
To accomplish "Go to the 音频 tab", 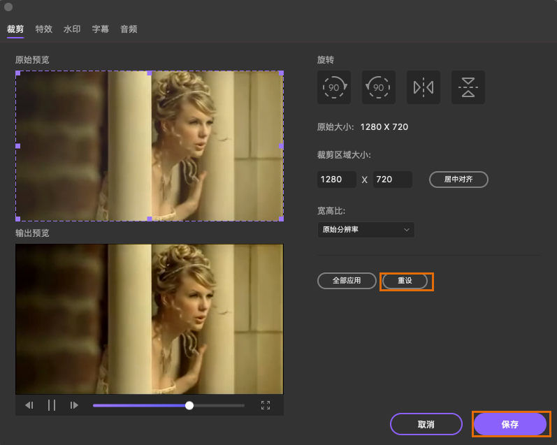I will [129, 29].
